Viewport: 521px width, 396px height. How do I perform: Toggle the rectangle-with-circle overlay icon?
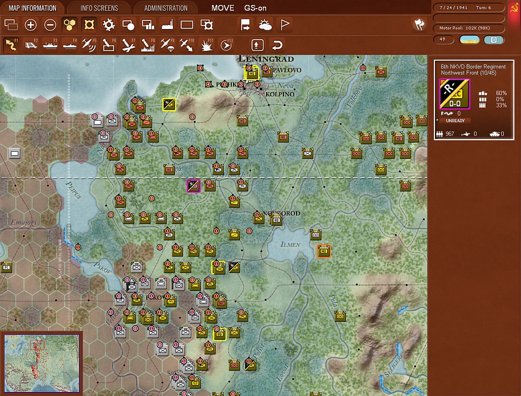click(128, 24)
